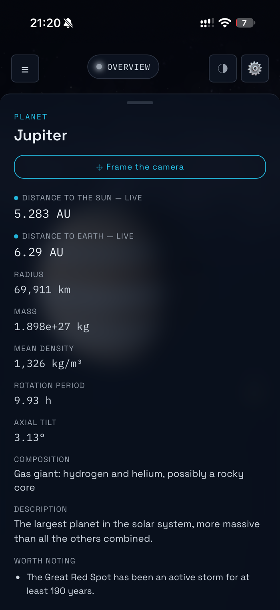Tap the battery indicator in status bar
Screen dimensions: 280x610
245,23
